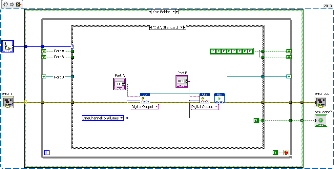The height and width of the screenshot is (169, 334).
Task: Go to next case of Kein Fehler structure
Action: [x=177, y=12]
